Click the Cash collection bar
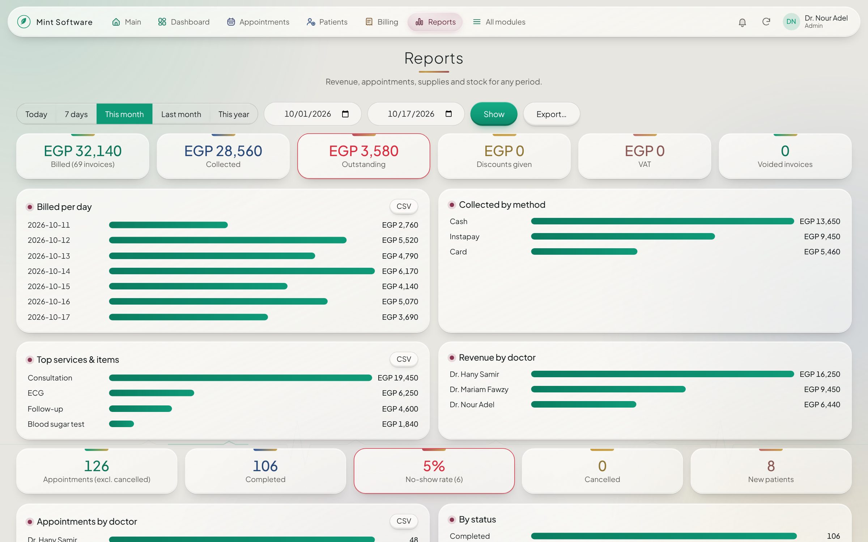 (663, 221)
